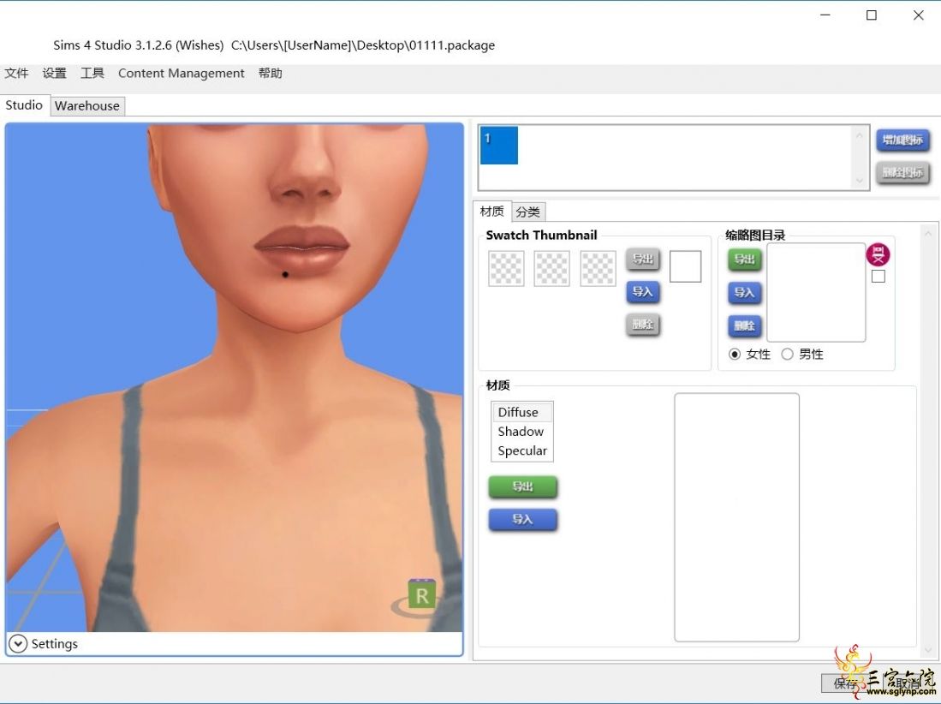Select Diffuse in the texture list
941x704 pixels.
522,412
